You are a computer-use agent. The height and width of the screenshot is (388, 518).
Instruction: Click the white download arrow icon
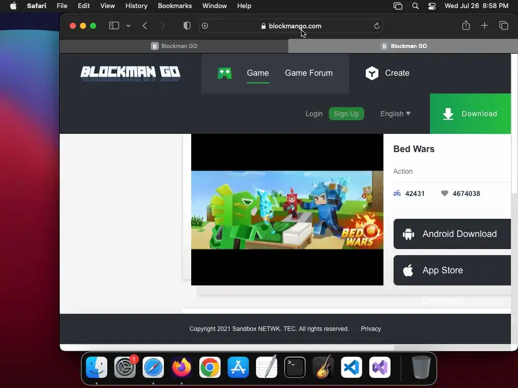[448, 114]
